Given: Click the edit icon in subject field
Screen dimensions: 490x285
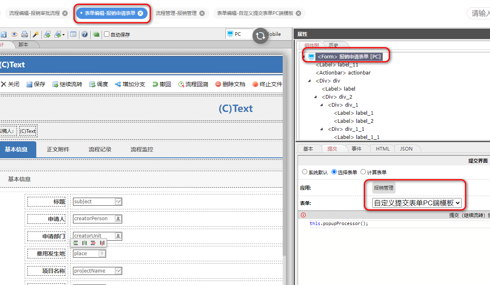Looking at the screenshot, I should [x=118, y=202].
